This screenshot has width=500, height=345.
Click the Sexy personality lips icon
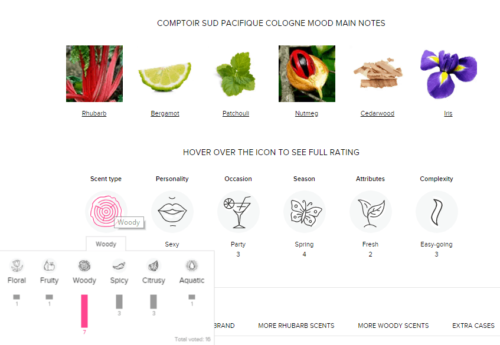point(172,212)
